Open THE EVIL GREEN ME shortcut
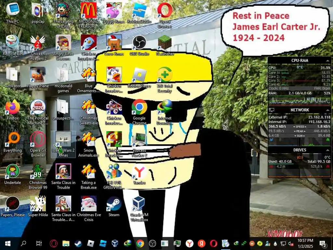Screen dimensions: 333x250 pyautogui.click(x=114, y=177)
